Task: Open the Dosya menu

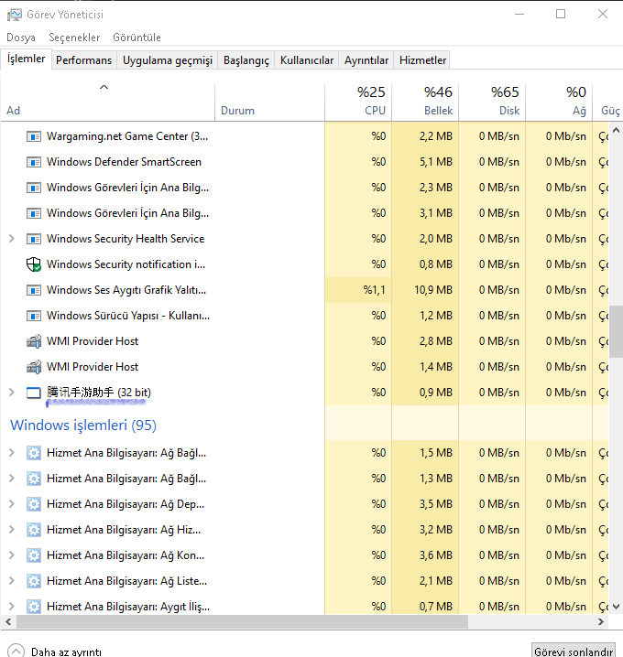Action: pos(21,38)
